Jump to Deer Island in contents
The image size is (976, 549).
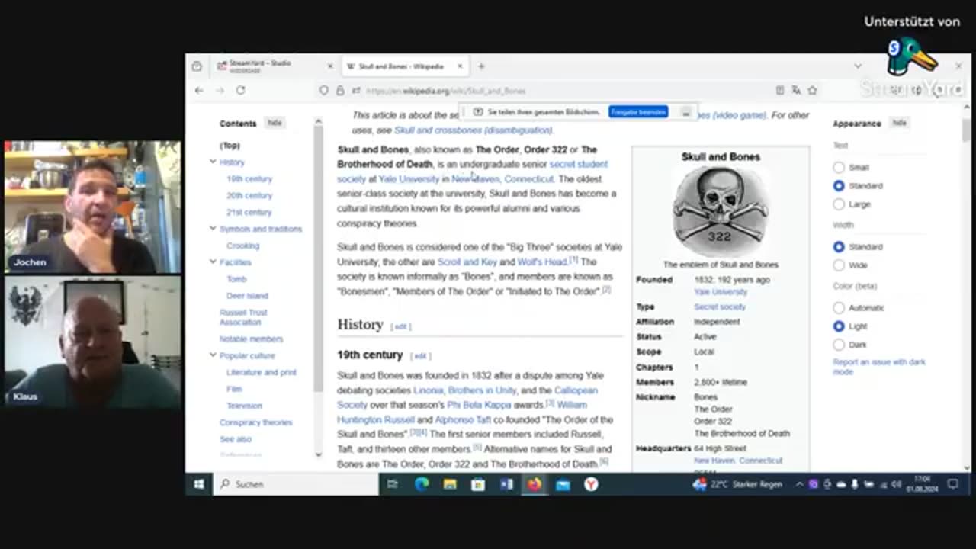click(x=247, y=295)
